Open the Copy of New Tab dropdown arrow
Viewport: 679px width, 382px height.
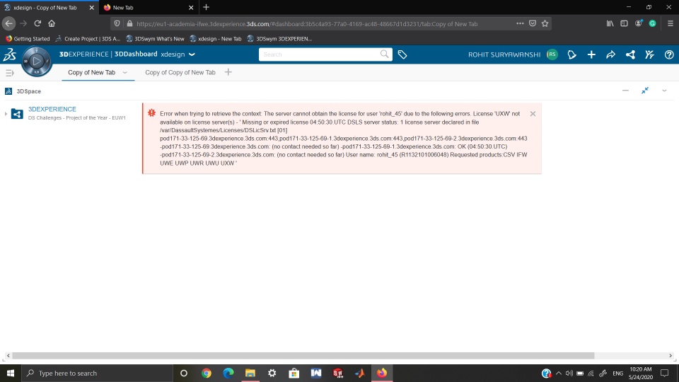point(124,73)
